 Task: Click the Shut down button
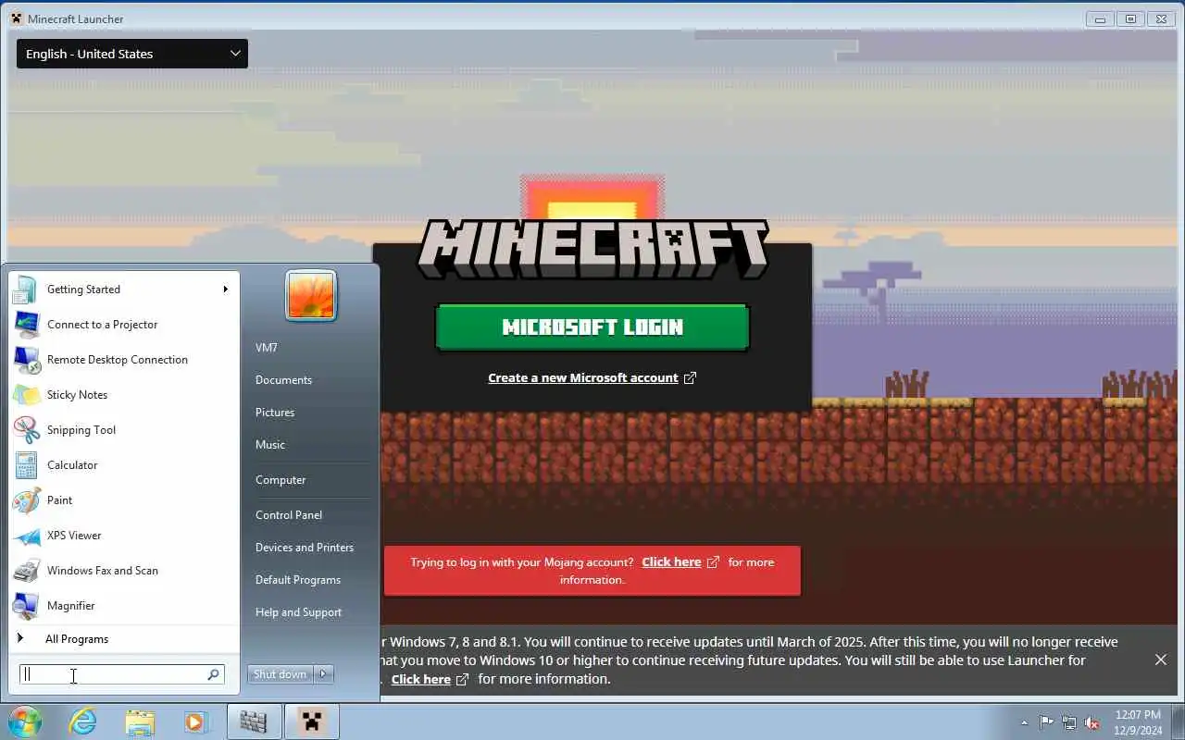click(281, 674)
